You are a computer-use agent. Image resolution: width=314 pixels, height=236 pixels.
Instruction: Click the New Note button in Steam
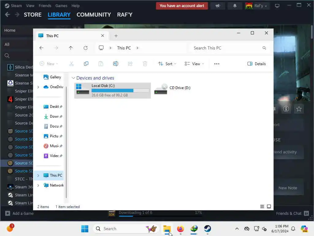(x=288, y=188)
